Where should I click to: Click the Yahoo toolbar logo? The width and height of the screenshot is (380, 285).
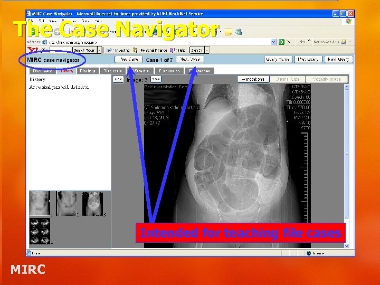tap(33, 50)
